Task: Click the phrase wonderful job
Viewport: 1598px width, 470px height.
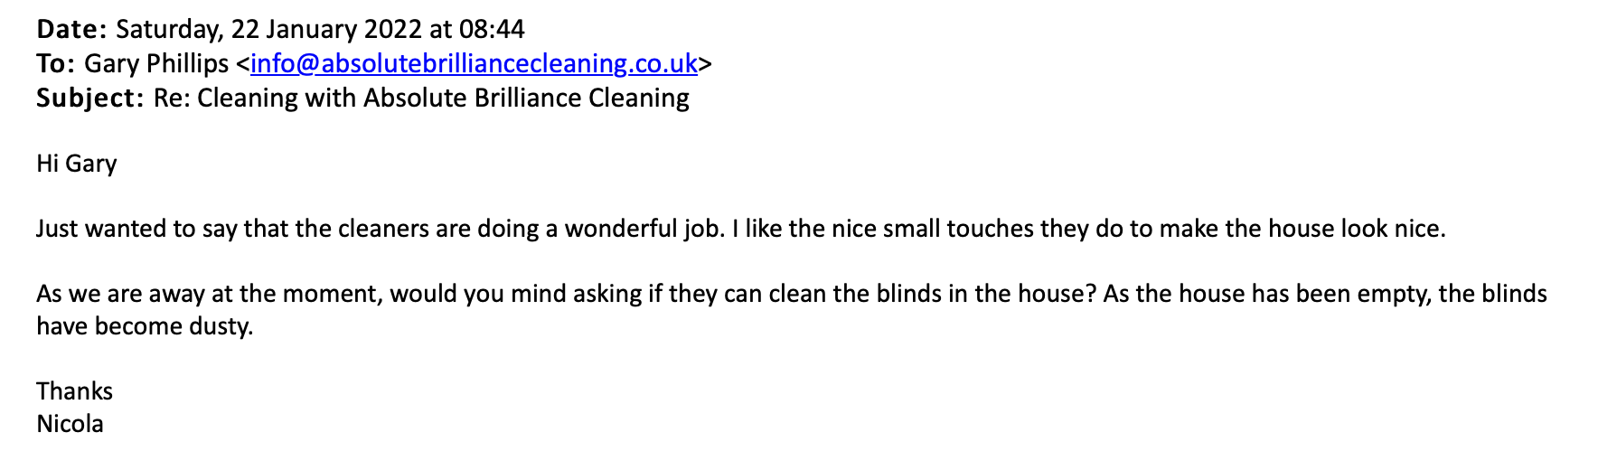Action: coord(644,229)
